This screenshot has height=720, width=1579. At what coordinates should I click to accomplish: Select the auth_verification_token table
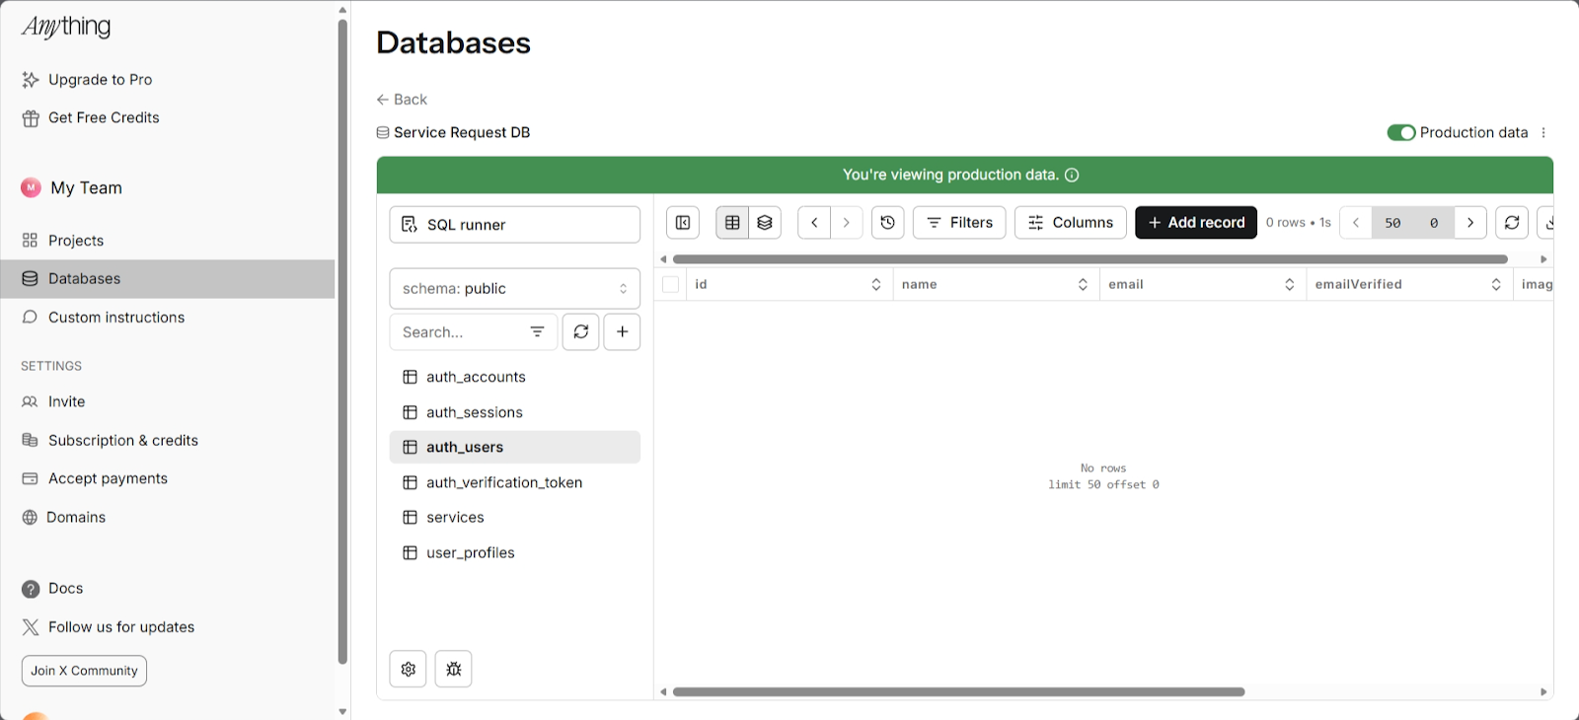(515, 482)
